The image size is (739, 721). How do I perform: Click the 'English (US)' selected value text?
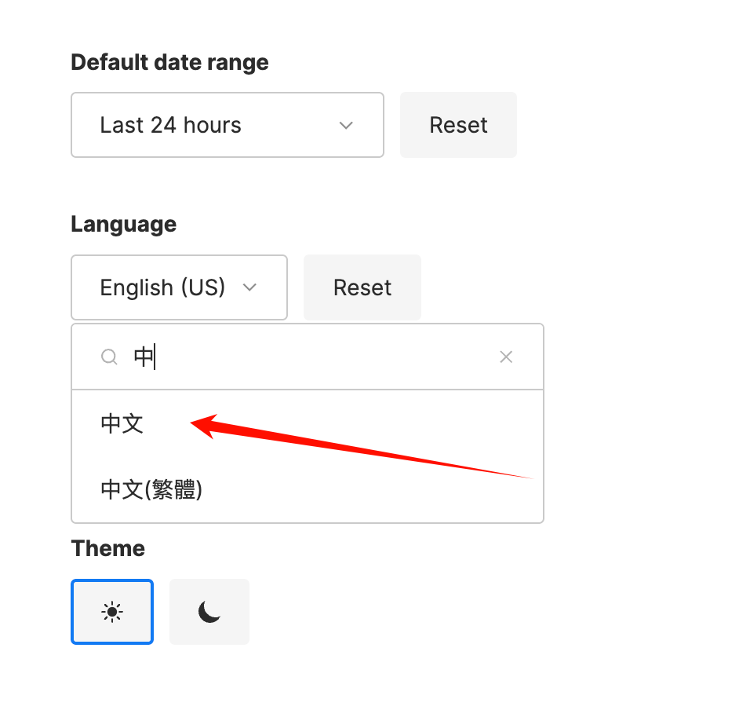pos(162,287)
